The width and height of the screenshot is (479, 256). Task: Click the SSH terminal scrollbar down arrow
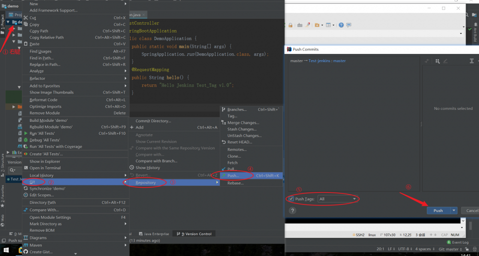[463, 221]
